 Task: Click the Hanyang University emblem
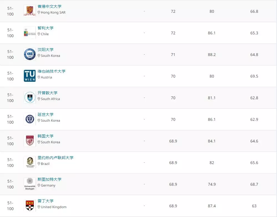coord(29,54)
